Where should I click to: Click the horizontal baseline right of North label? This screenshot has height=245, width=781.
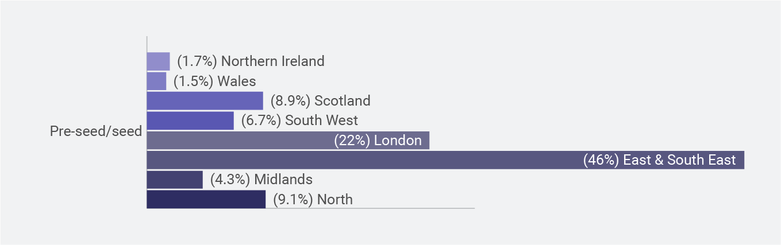point(414,208)
